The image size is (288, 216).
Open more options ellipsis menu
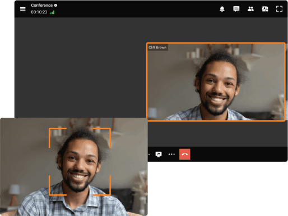[171, 154]
